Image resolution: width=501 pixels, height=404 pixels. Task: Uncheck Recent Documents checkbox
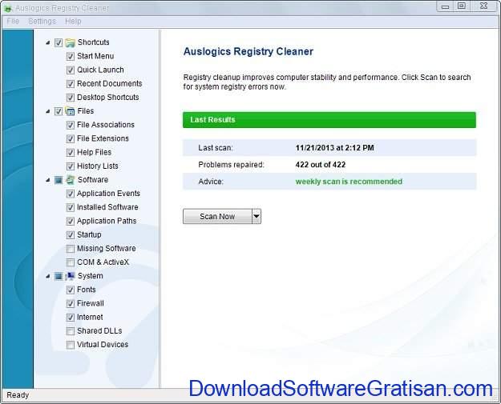click(71, 84)
